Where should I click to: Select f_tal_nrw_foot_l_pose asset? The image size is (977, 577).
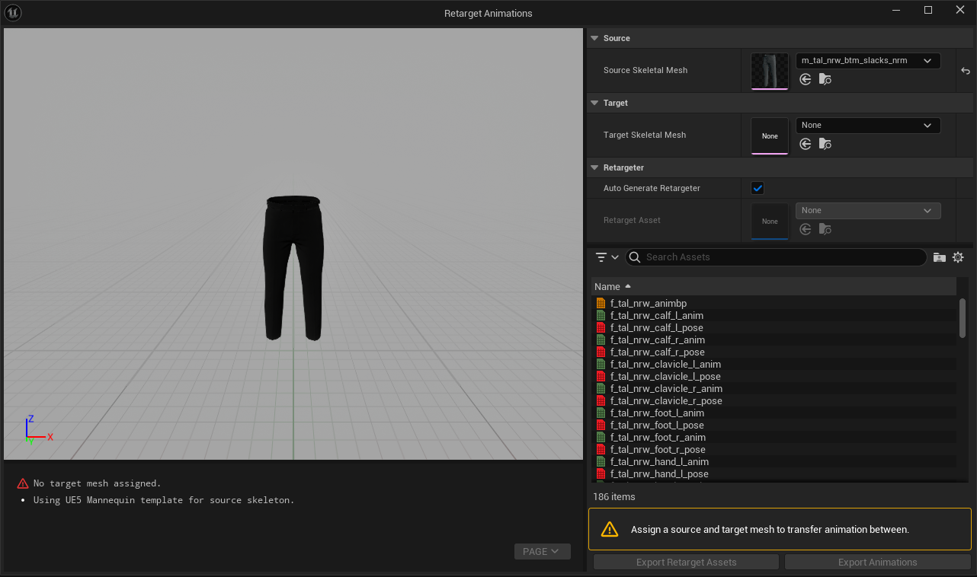point(774,426)
